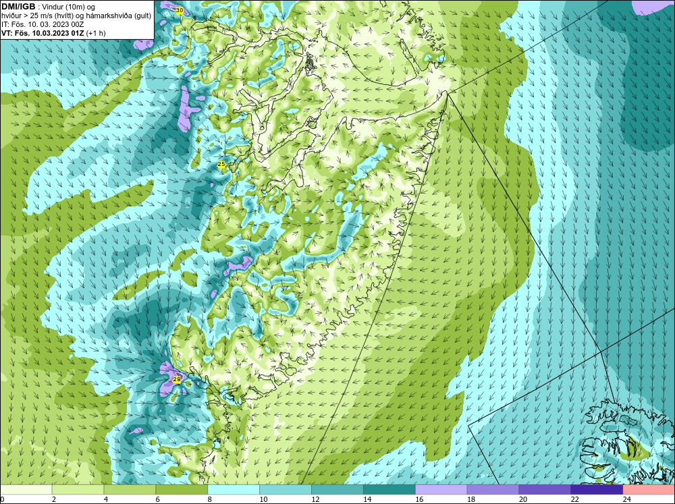
Task: Select the 12-14 m/s teal swatch
Action: [x=337, y=490]
